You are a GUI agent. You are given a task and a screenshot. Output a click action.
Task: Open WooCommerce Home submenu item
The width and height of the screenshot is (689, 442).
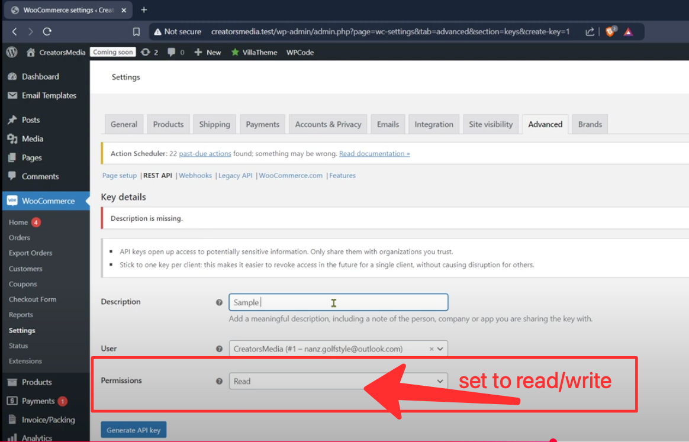pos(18,222)
